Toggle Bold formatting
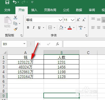This screenshot has height=100, width=105. point(28,28)
